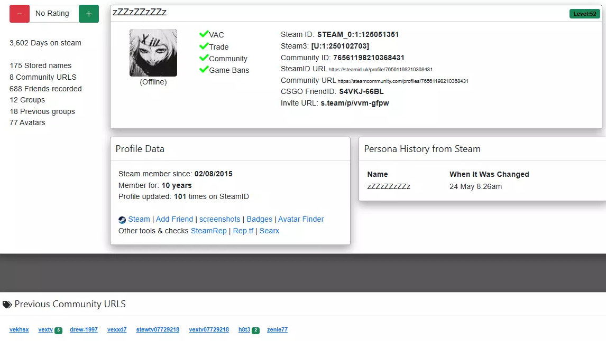
Task: Open previous URL h8t3
Action: pyautogui.click(x=244, y=329)
